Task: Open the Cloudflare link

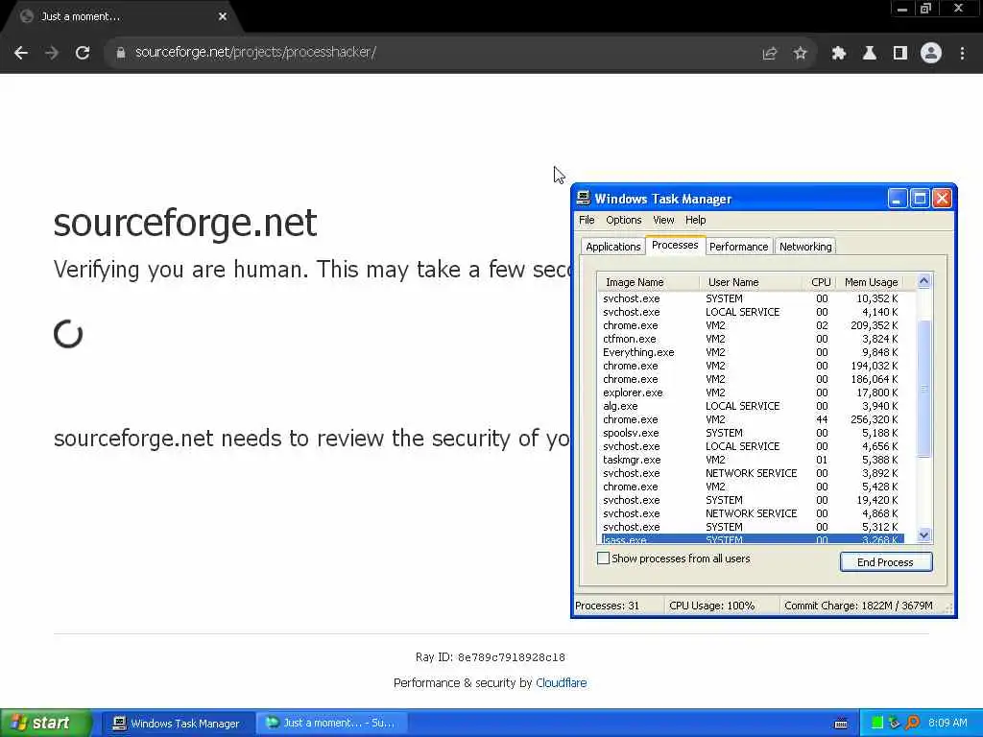Action: coord(561,683)
